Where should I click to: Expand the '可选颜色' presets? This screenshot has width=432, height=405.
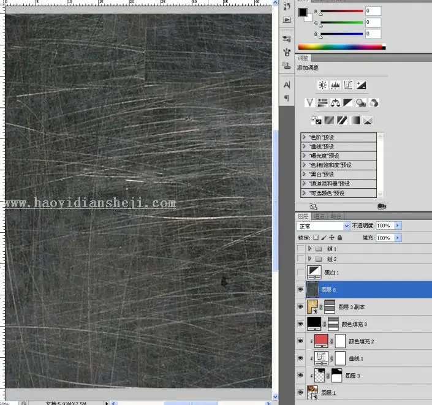(304, 193)
